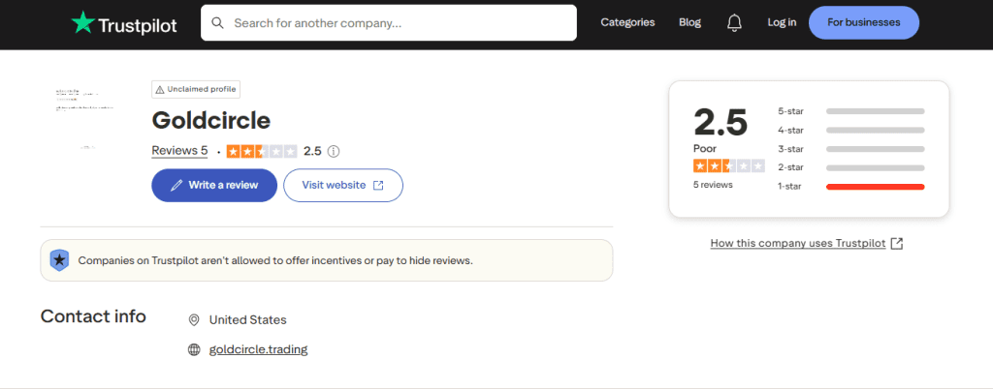Open the Blog page
This screenshot has width=993, height=389.
pyautogui.click(x=689, y=22)
